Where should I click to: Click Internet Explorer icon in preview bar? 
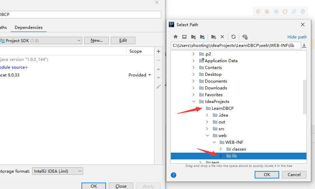point(294,12)
